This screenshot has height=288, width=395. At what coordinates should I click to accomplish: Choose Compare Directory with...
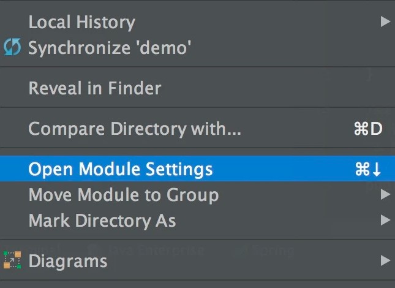click(135, 129)
